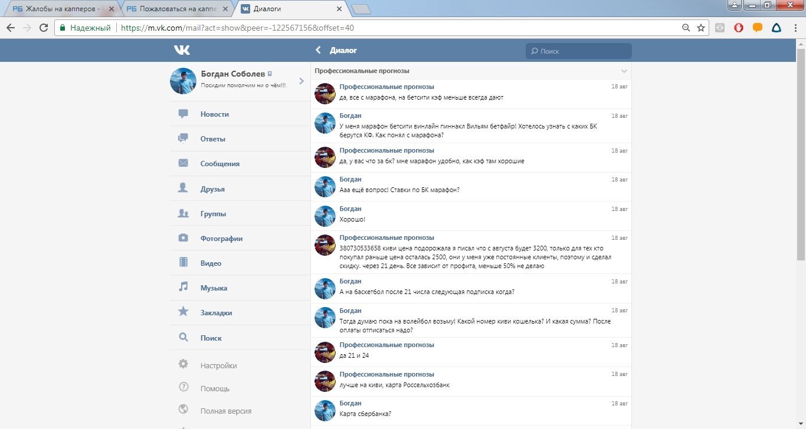Open Фотографии in sidebar menu
This screenshot has width=806, height=429.
pos(221,239)
